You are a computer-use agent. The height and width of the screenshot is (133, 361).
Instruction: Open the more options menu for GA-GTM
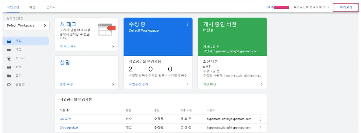tap(260, 119)
